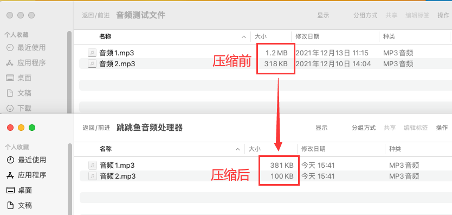The image size is (452, 215).
Task: Open 操作 menu in 跳跳鱼音频处理器 window
Action: 442,128
